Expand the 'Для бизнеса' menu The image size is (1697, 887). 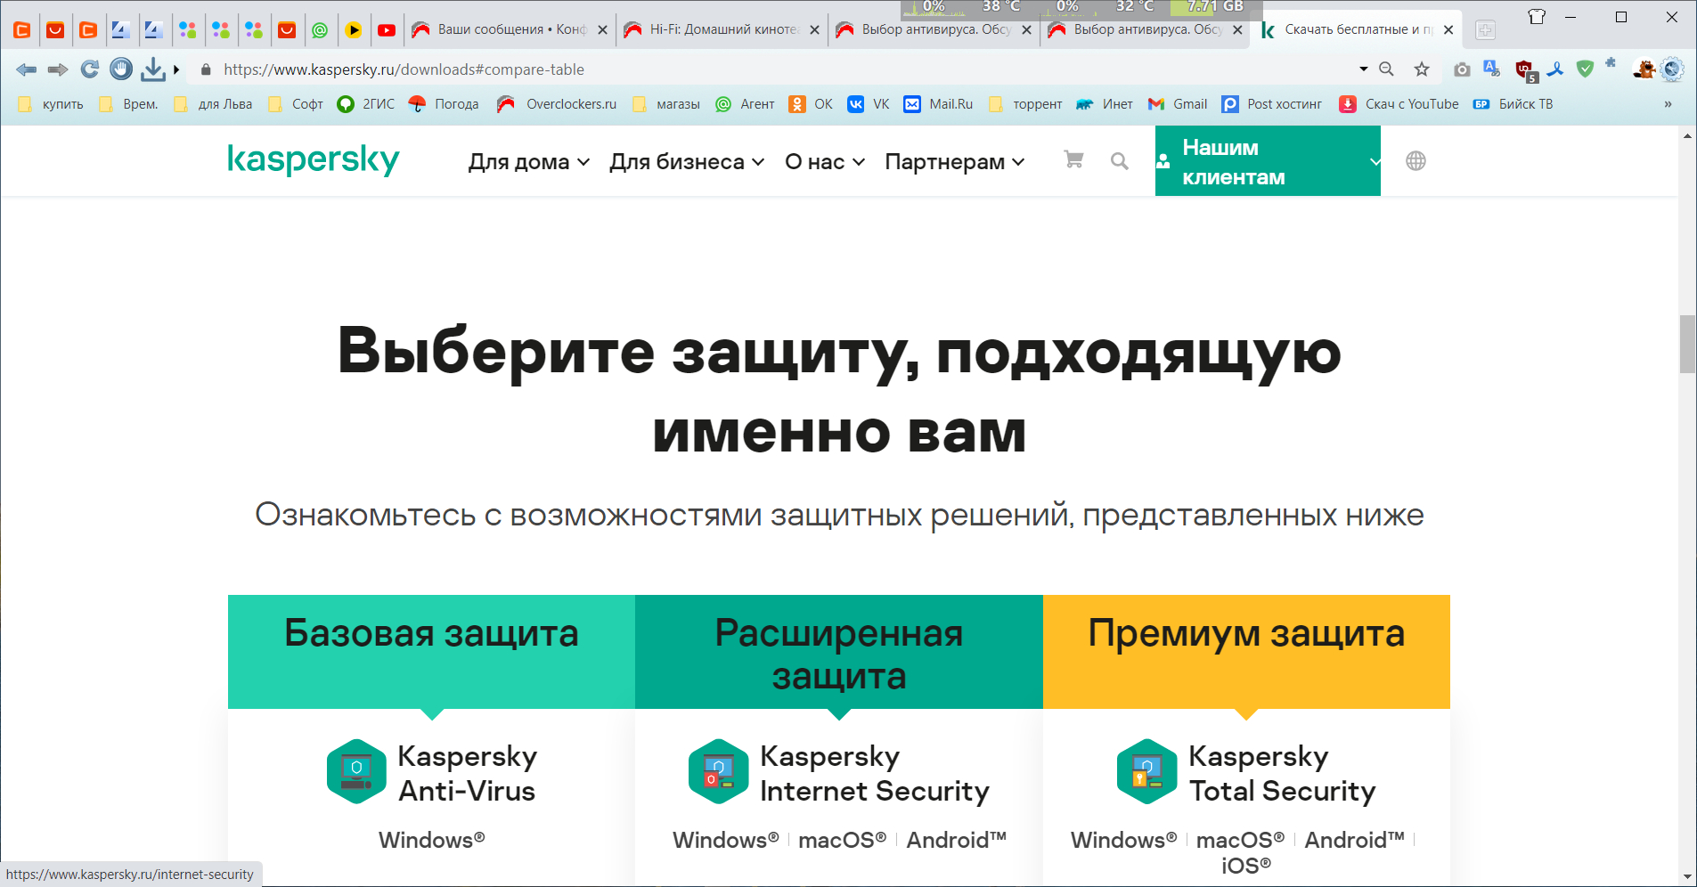click(687, 162)
